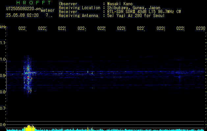Image resolution: width=207 pixels, height=131 pixels.
Task: Click the date stamp 25.05.09 02:20
Action: 22,15
